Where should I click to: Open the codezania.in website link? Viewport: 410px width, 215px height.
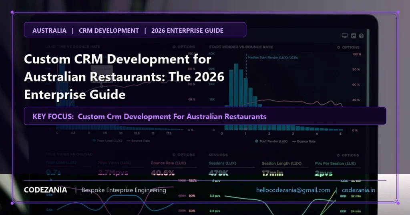pyautogui.click(x=358, y=190)
